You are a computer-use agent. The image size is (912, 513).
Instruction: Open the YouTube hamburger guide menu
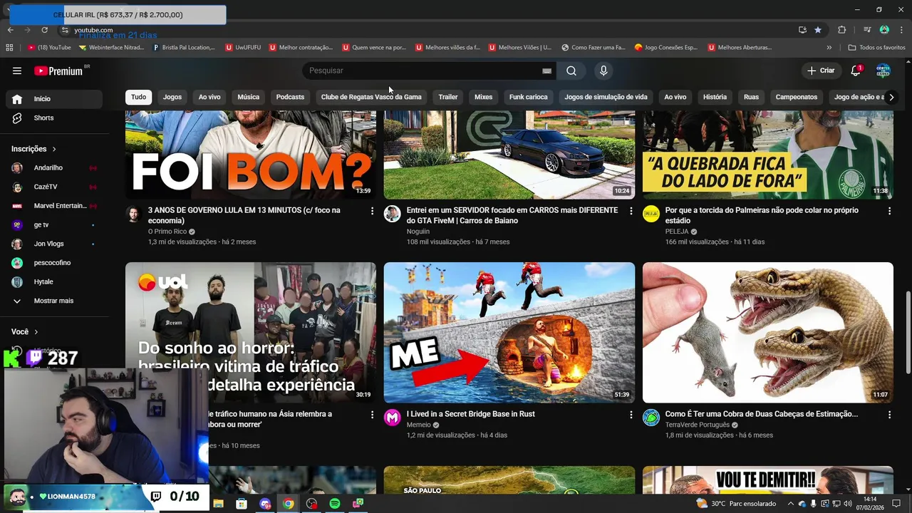17,71
